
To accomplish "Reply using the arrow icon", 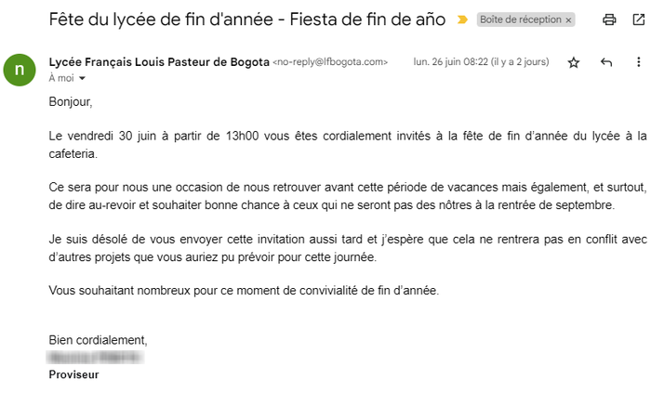I will point(606,62).
